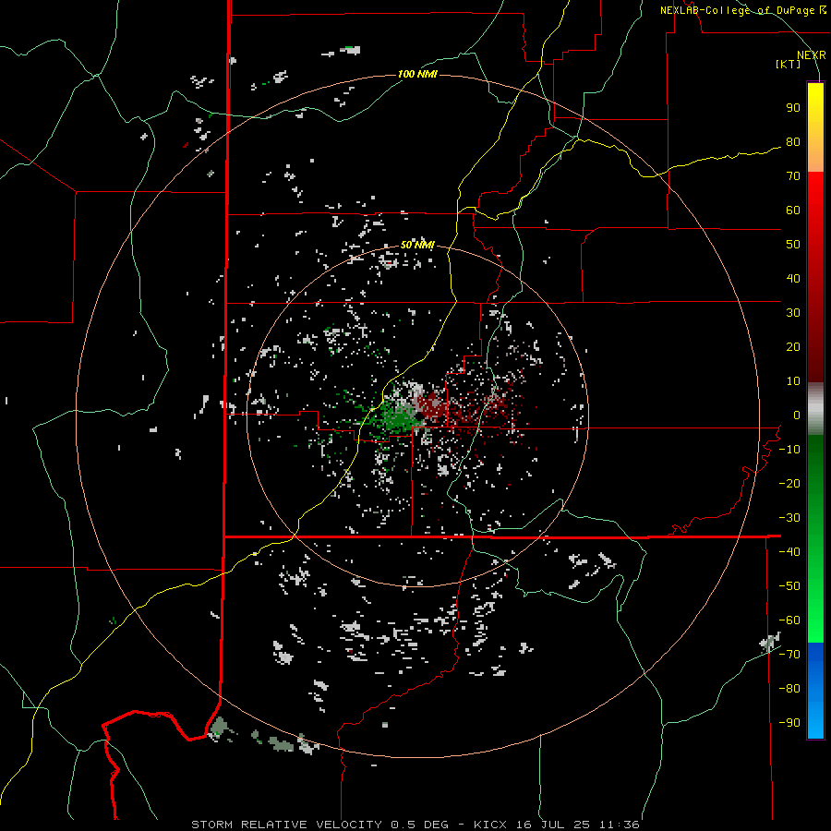Click the 50 NMI range ring label
This screenshot has width=831, height=831.
click(x=417, y=245)
